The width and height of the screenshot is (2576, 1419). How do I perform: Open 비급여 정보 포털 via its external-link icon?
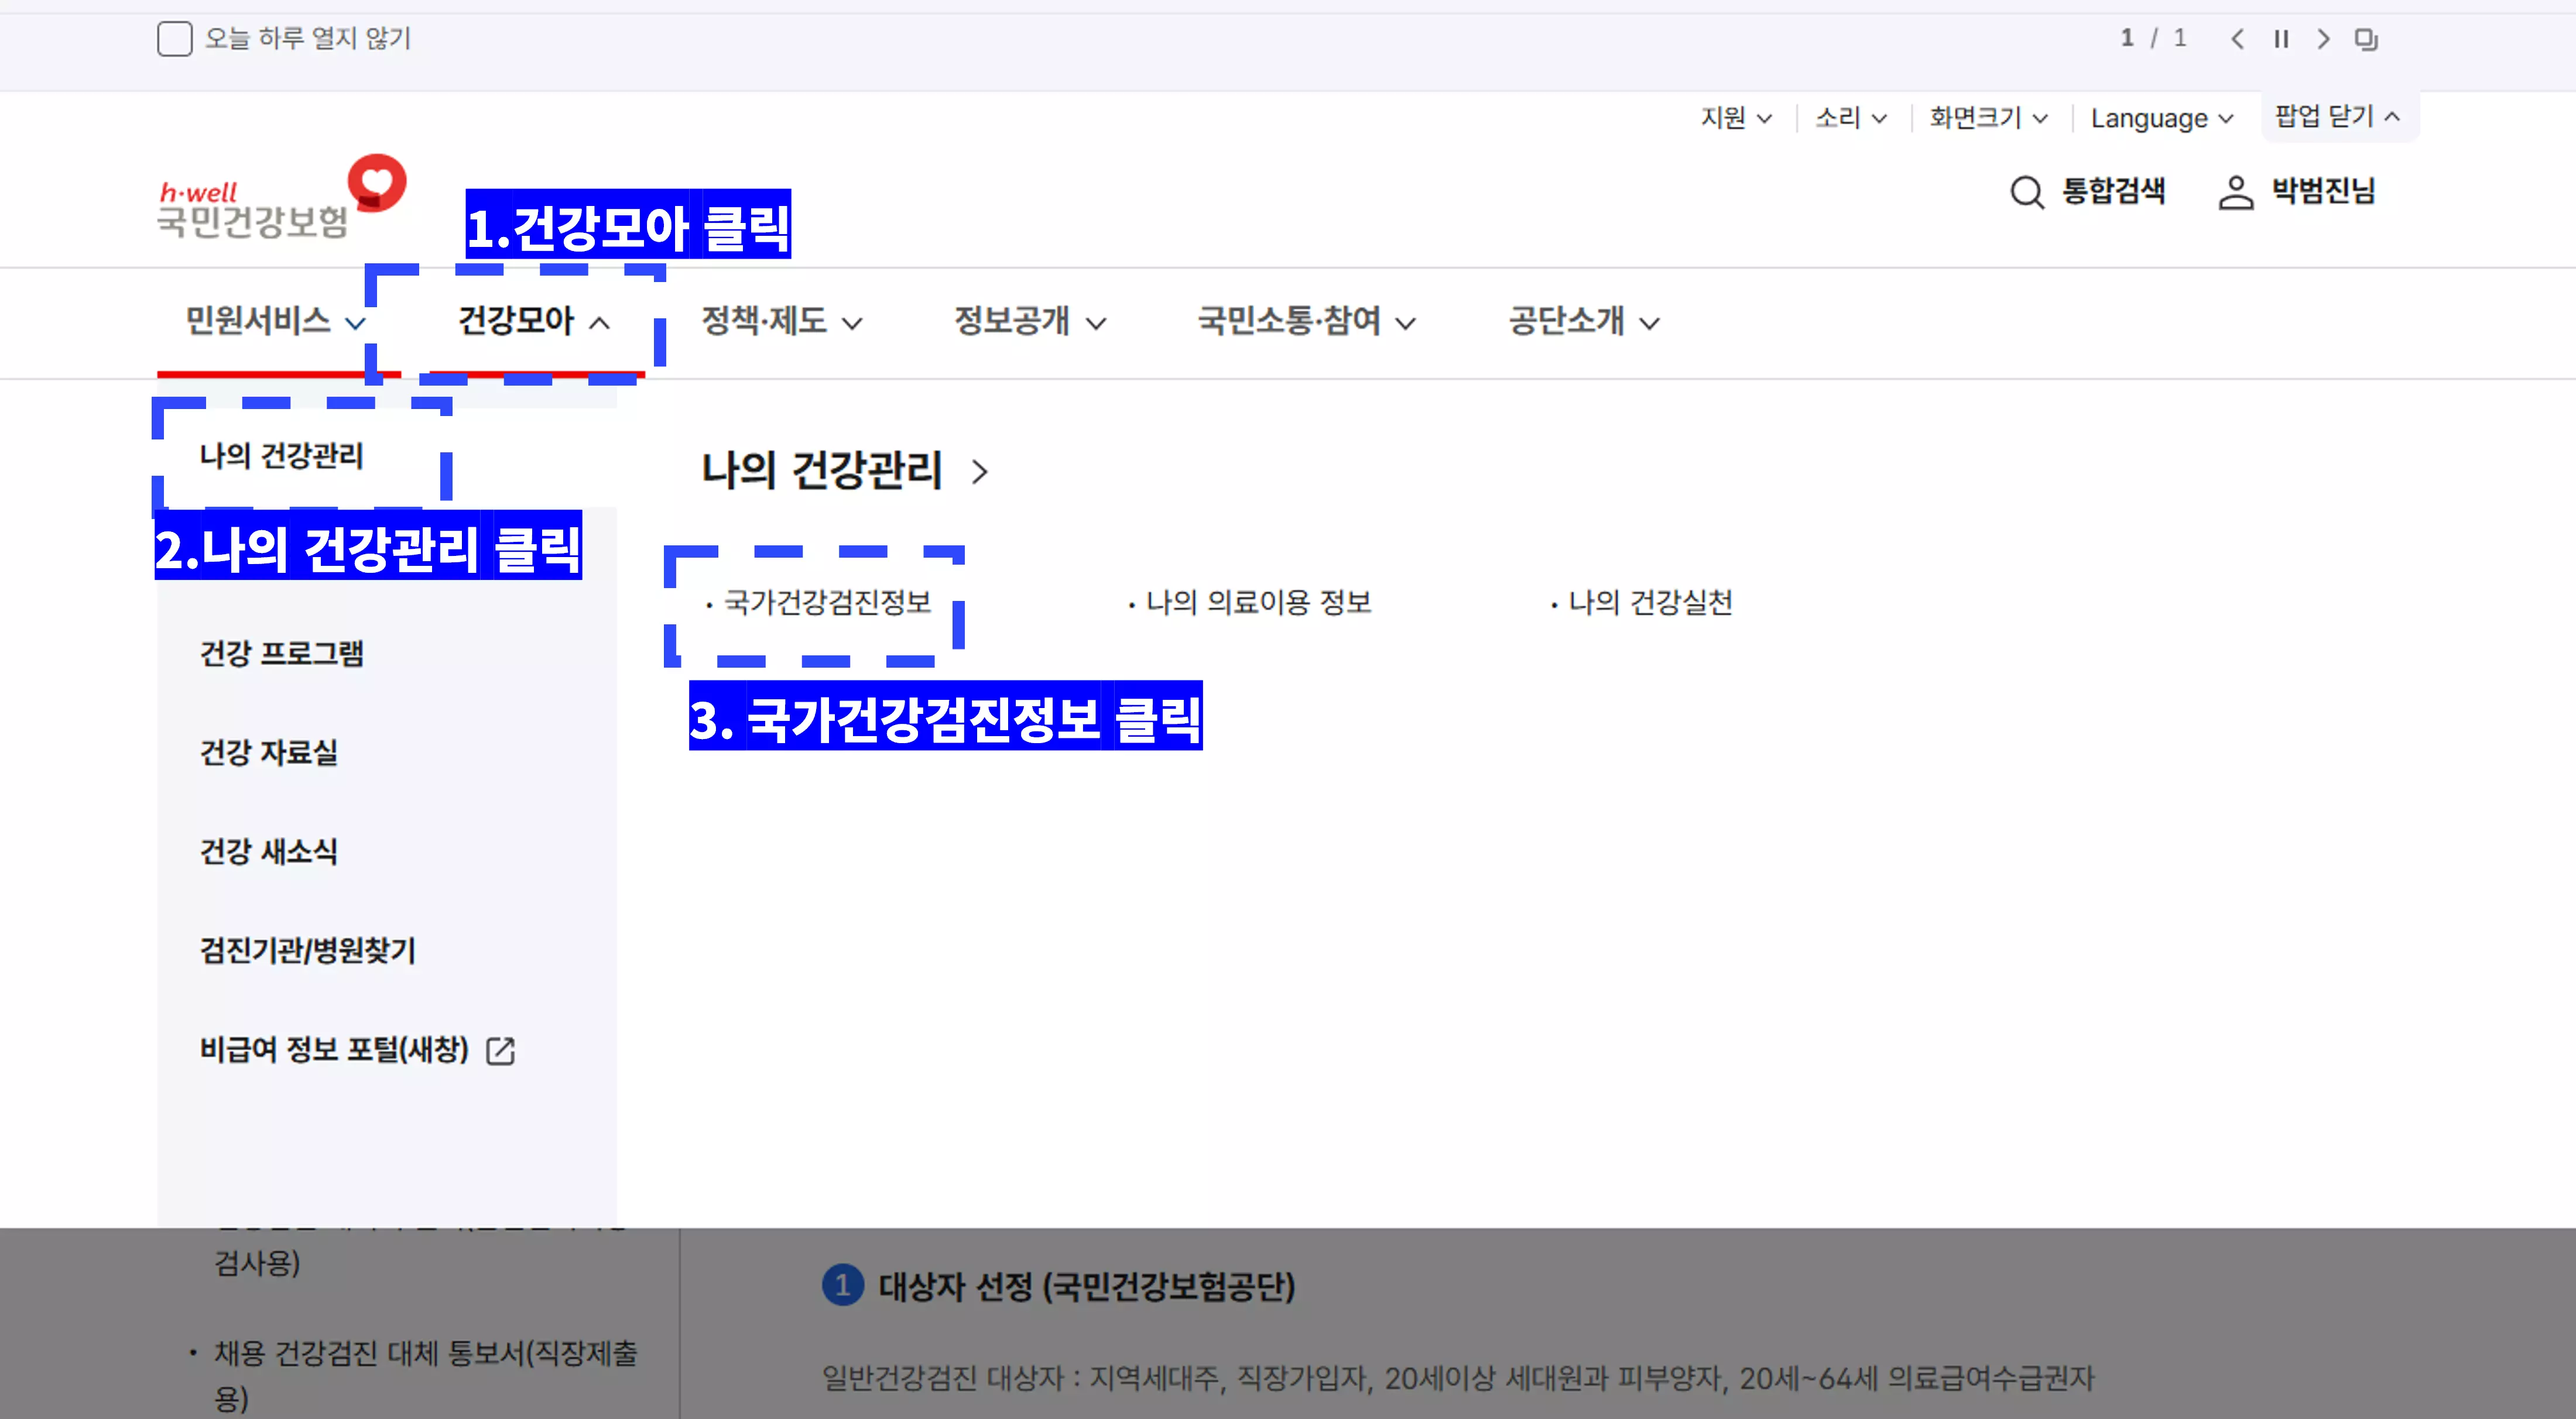point(501,1050)
